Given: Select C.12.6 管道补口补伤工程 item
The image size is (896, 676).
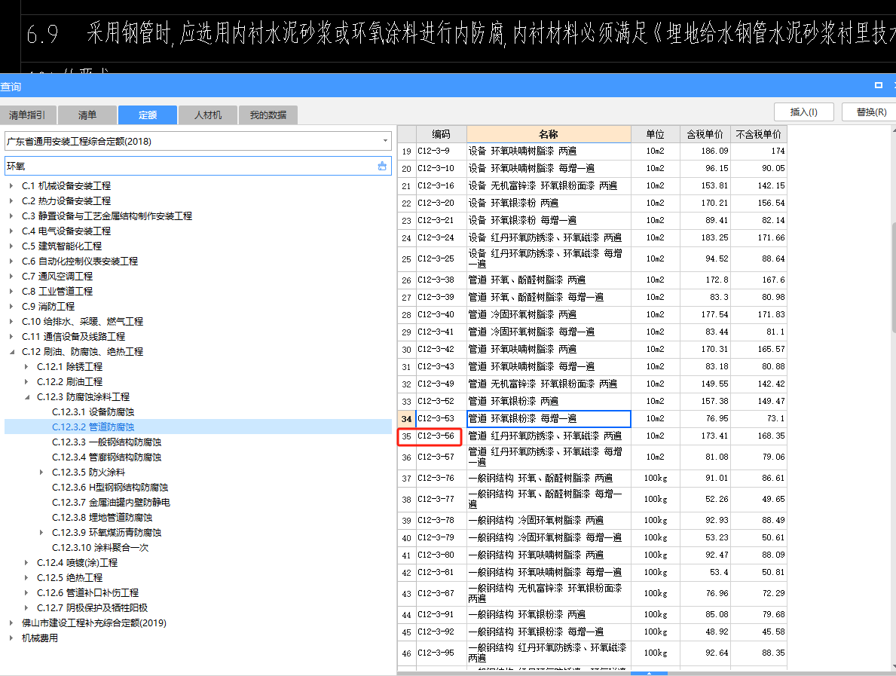Looking at the screenshot, I should 87,592.
